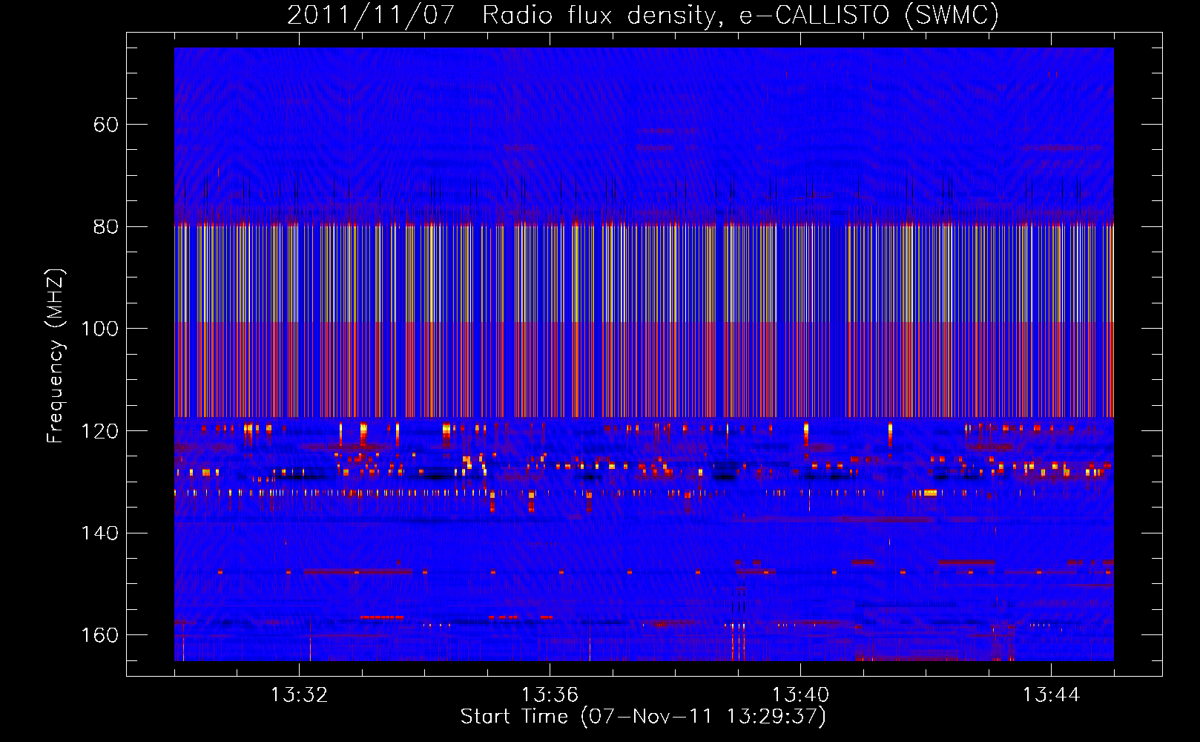The width and height of the screenshot is (1200, 742).
Task: Select the 60 MHz frequency tick label
Action: (106, 125)
